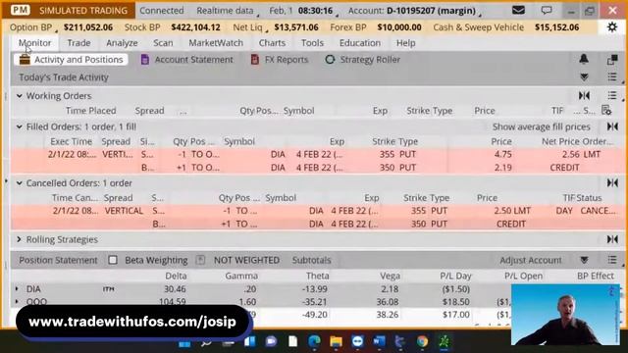Collapse the Cancelled Orders section

click(x=19, y=183)
